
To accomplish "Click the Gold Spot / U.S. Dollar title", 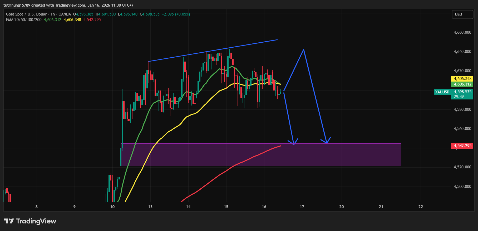I will [x=26, y=14].
